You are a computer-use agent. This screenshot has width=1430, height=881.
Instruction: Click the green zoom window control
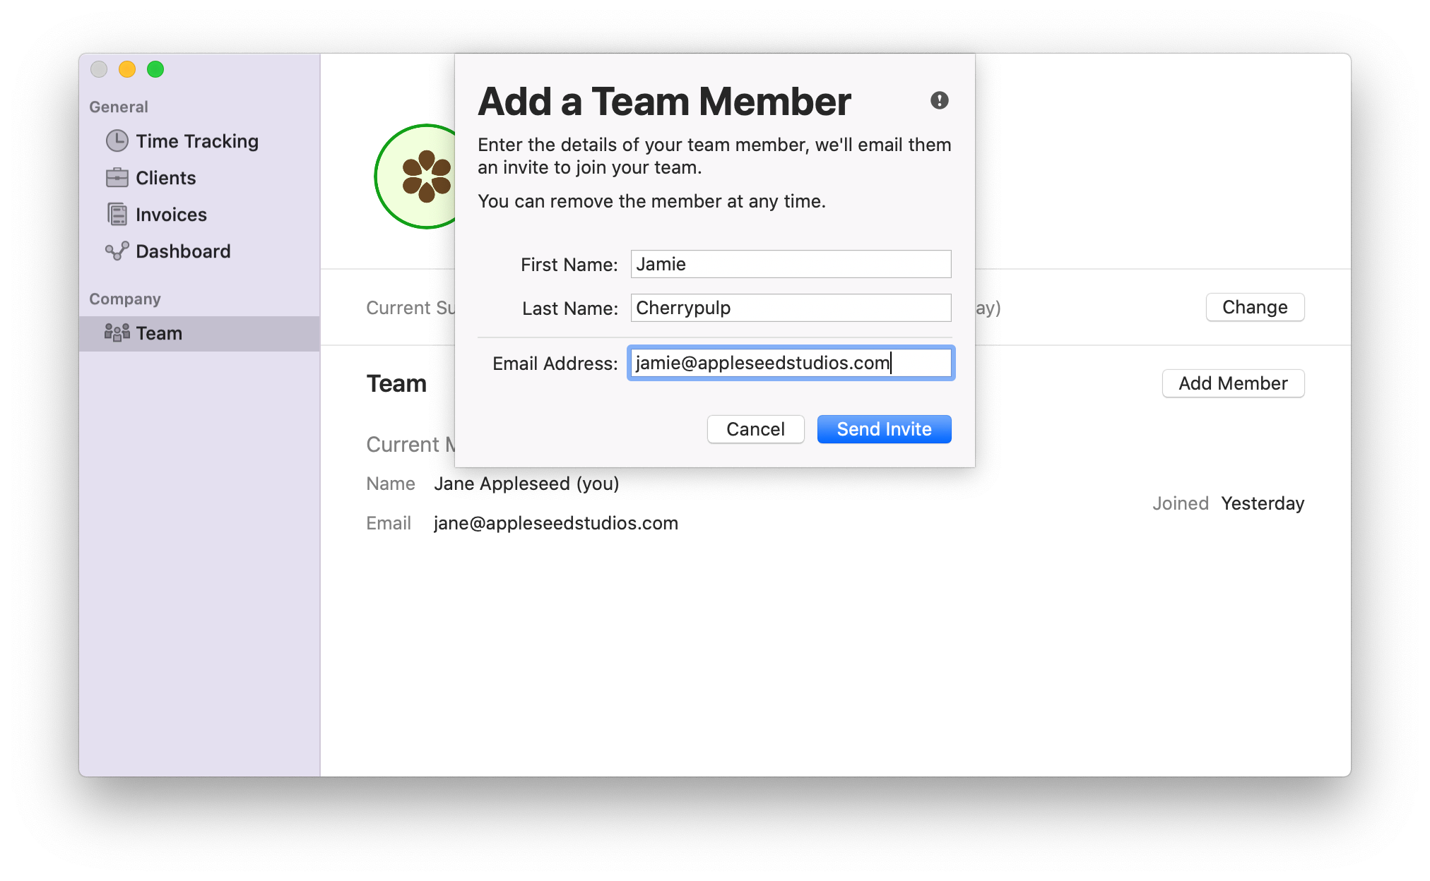click(x=155, y=70)
